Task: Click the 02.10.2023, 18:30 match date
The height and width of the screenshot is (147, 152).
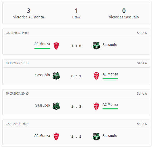Action: click(17, 63)
